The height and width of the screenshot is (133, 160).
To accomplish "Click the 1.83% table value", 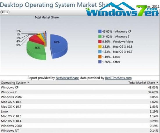I will [154, 107].
